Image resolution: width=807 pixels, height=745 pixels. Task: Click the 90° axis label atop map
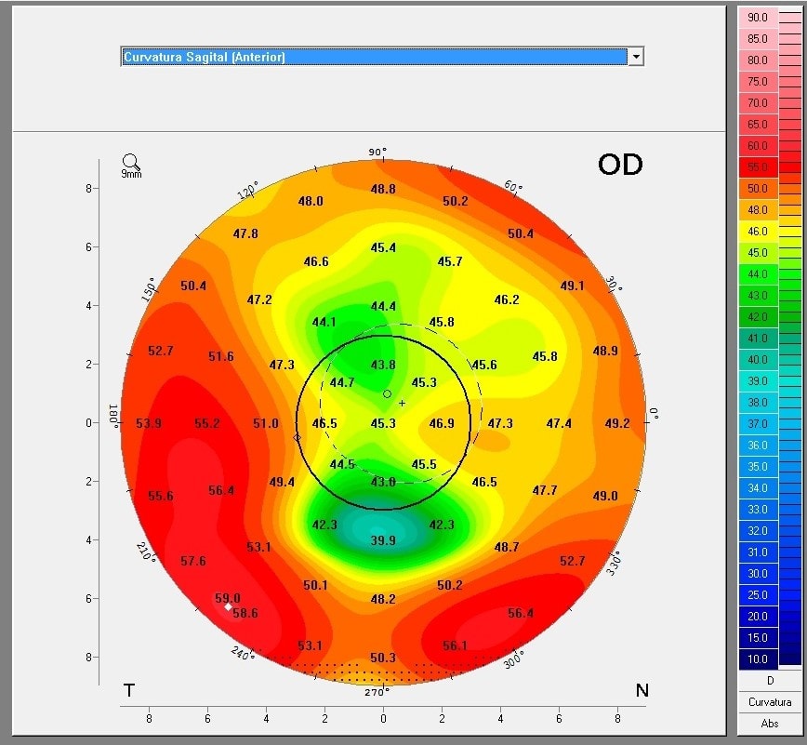tap(377, 152)
